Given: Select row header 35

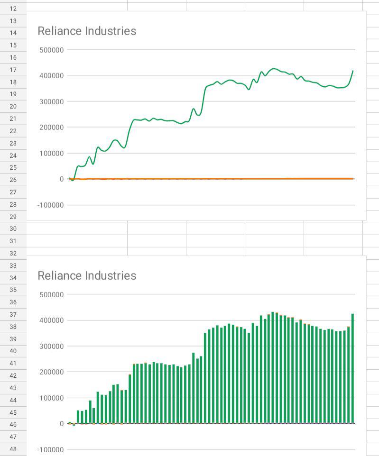Looking at the screenshot, I should tap(13, 290).
